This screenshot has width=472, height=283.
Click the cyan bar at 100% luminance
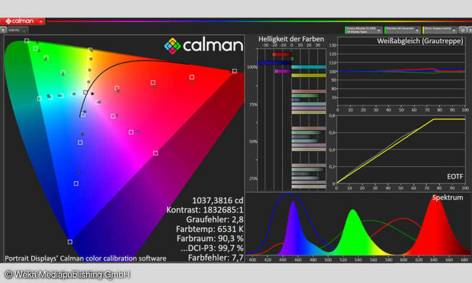[309, 67]
